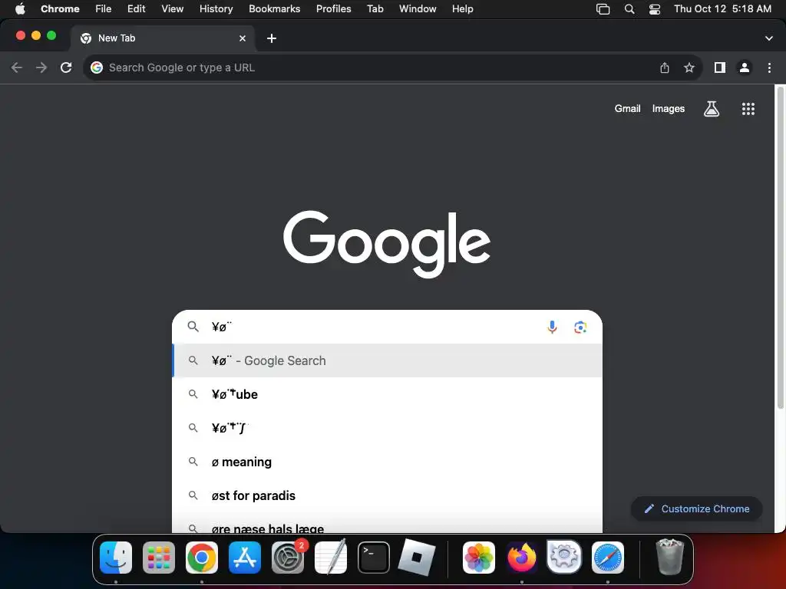Image resolution: width=786 pixels, height=589 pixels.
Task: Reload the current page
Action: (66, 67)
